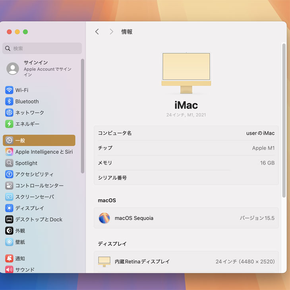Image resolution: width=290 pixels, height=290 pixels.
Task: Open the エネルギー lightning icon
Action: [9, 124]
